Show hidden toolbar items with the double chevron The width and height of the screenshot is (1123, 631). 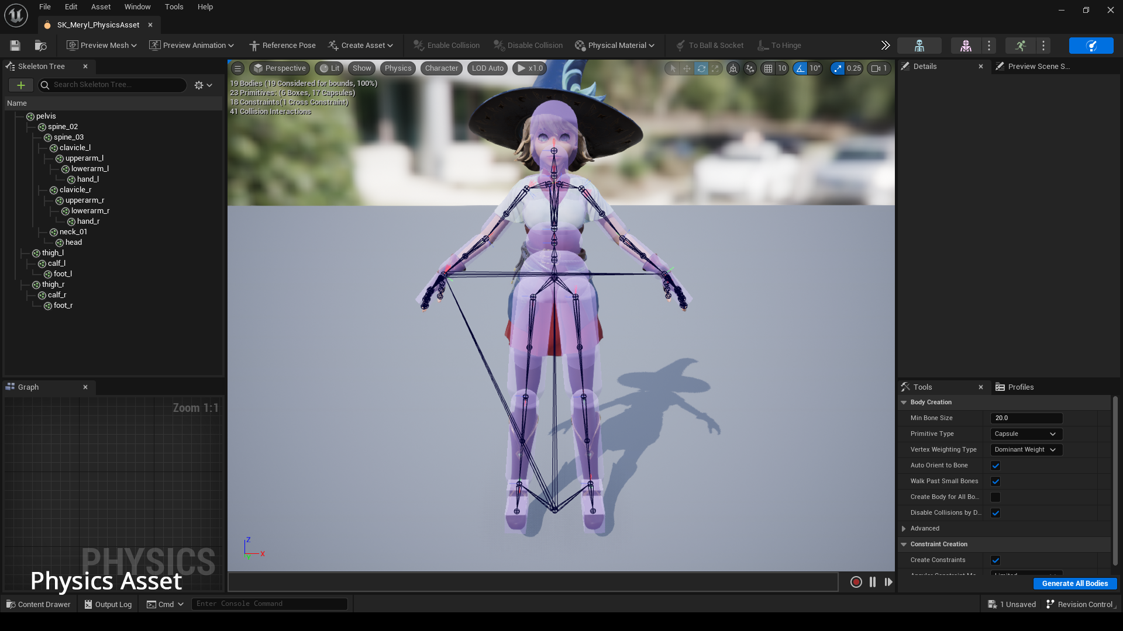coord(886,46)
